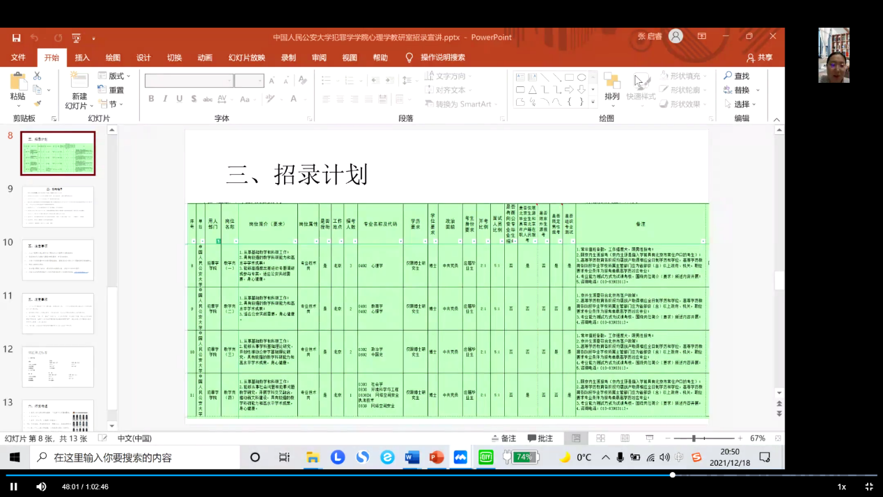The image size is (883, 497).
Task: Click the Cut scissors icon
Action: 37,76
